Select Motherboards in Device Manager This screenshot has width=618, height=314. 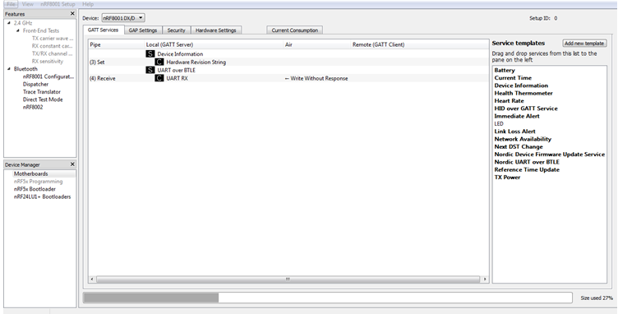(x=30, y=173)
